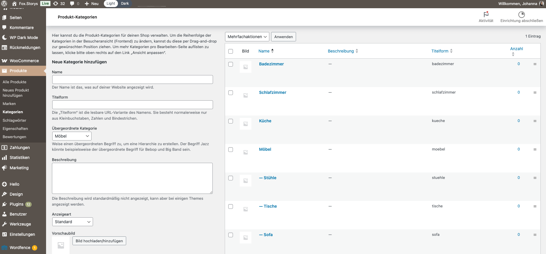Screen dimensions: 546x254
Task: Open the Mehrfachaktionen dropdown
Action: [x=247, y=37]
